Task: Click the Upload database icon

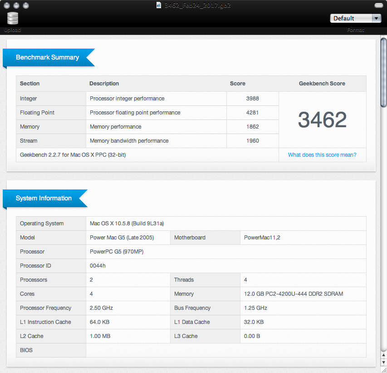Action: tap(13, 18)
